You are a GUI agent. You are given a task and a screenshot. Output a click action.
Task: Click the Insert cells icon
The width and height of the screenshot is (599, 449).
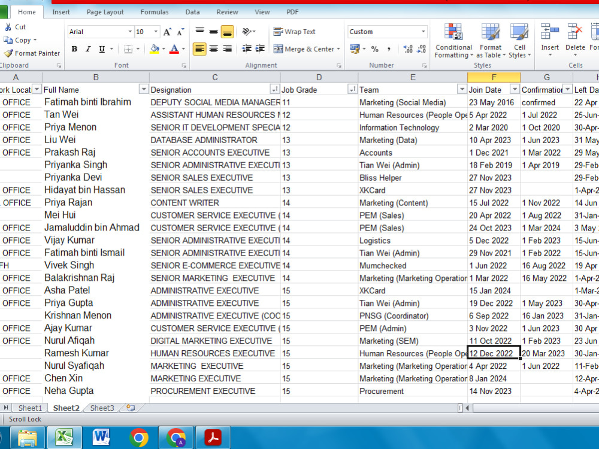(x=550, y=32)
